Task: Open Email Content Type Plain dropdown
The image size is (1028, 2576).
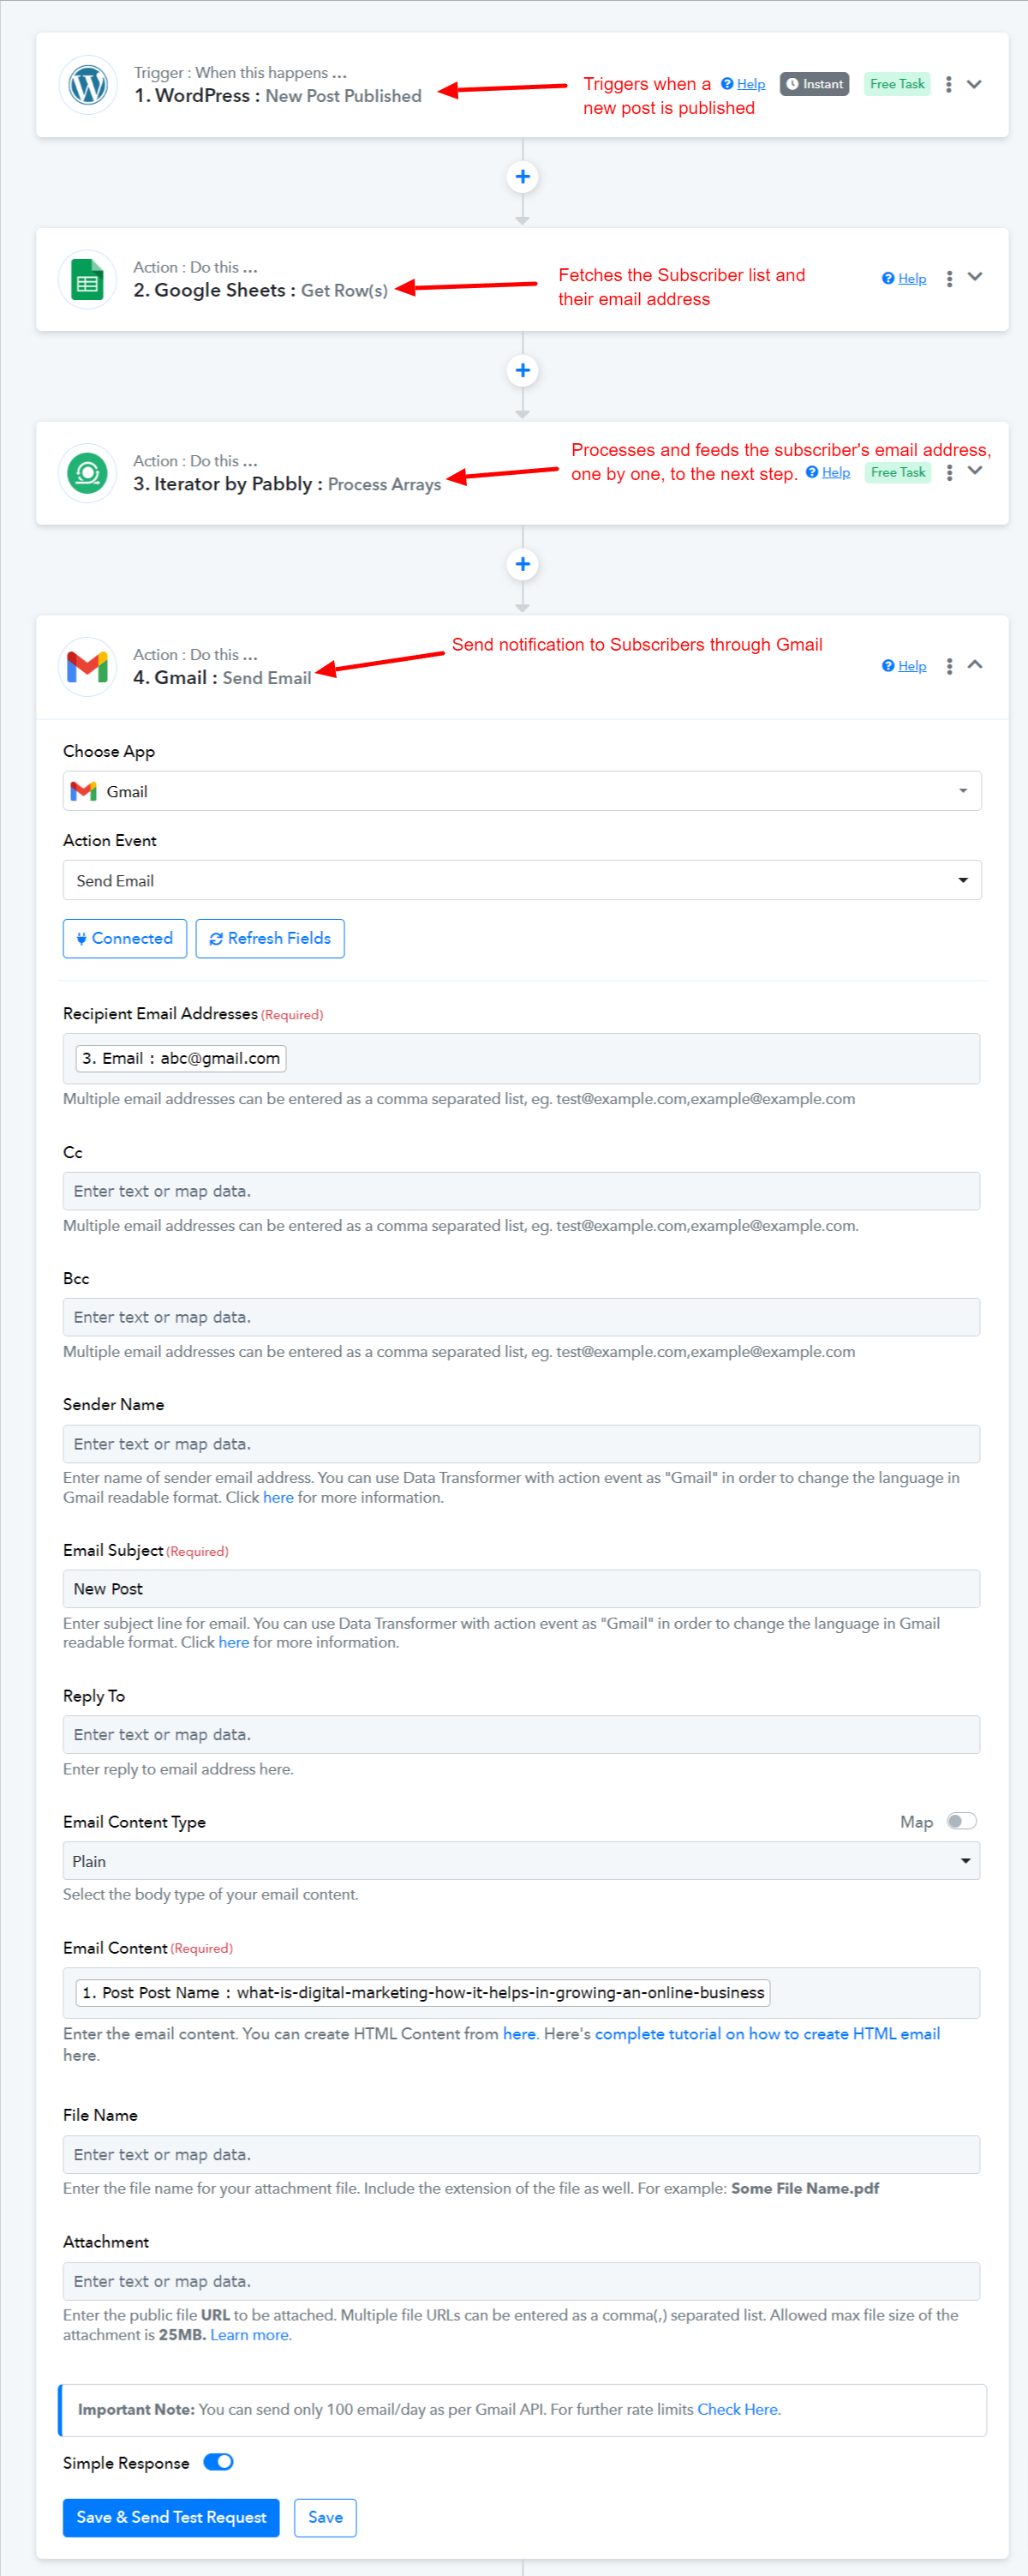Action: [x=522, y=1860]
